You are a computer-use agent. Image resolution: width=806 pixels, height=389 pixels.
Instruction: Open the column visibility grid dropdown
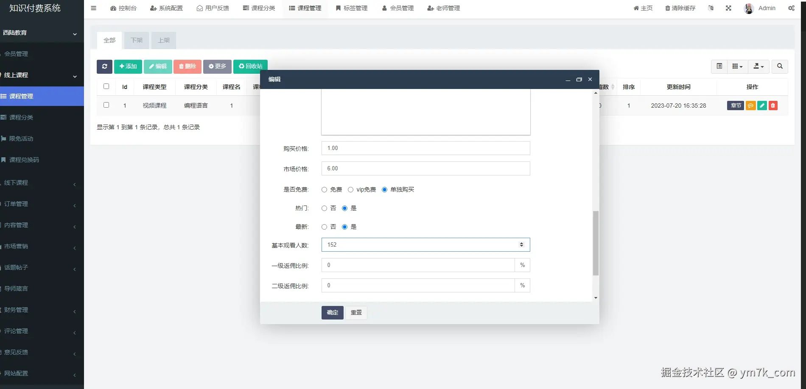[x=738, y=67]
